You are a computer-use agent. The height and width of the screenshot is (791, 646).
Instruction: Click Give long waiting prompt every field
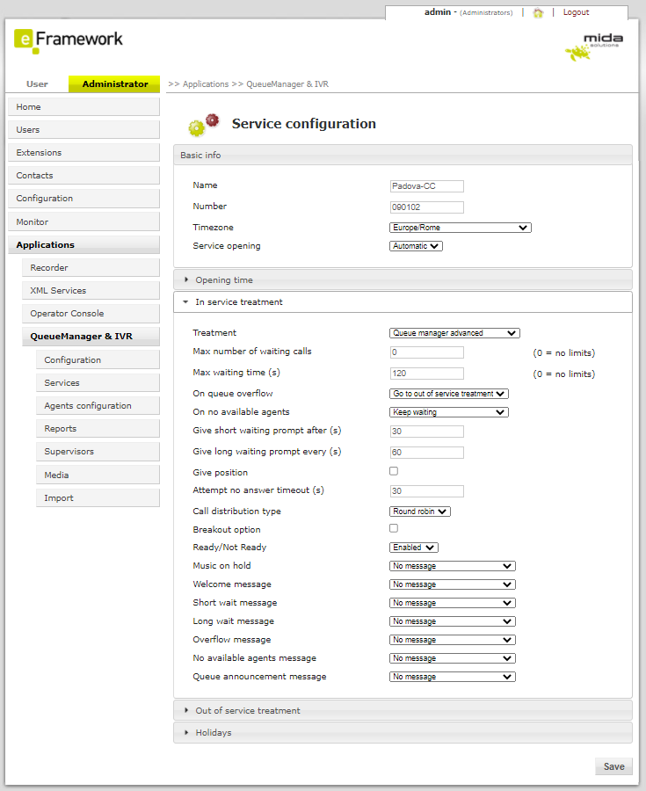426,453
